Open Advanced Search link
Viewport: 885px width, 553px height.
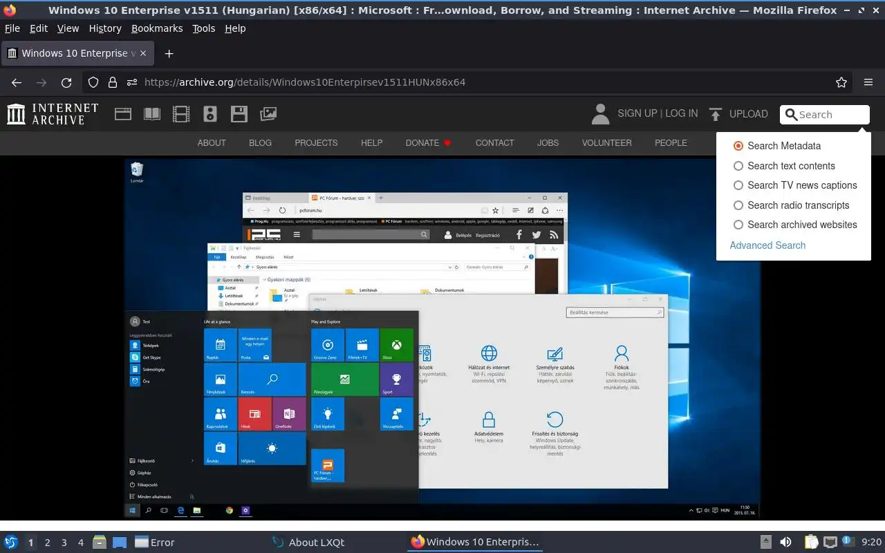coord(767,245)
